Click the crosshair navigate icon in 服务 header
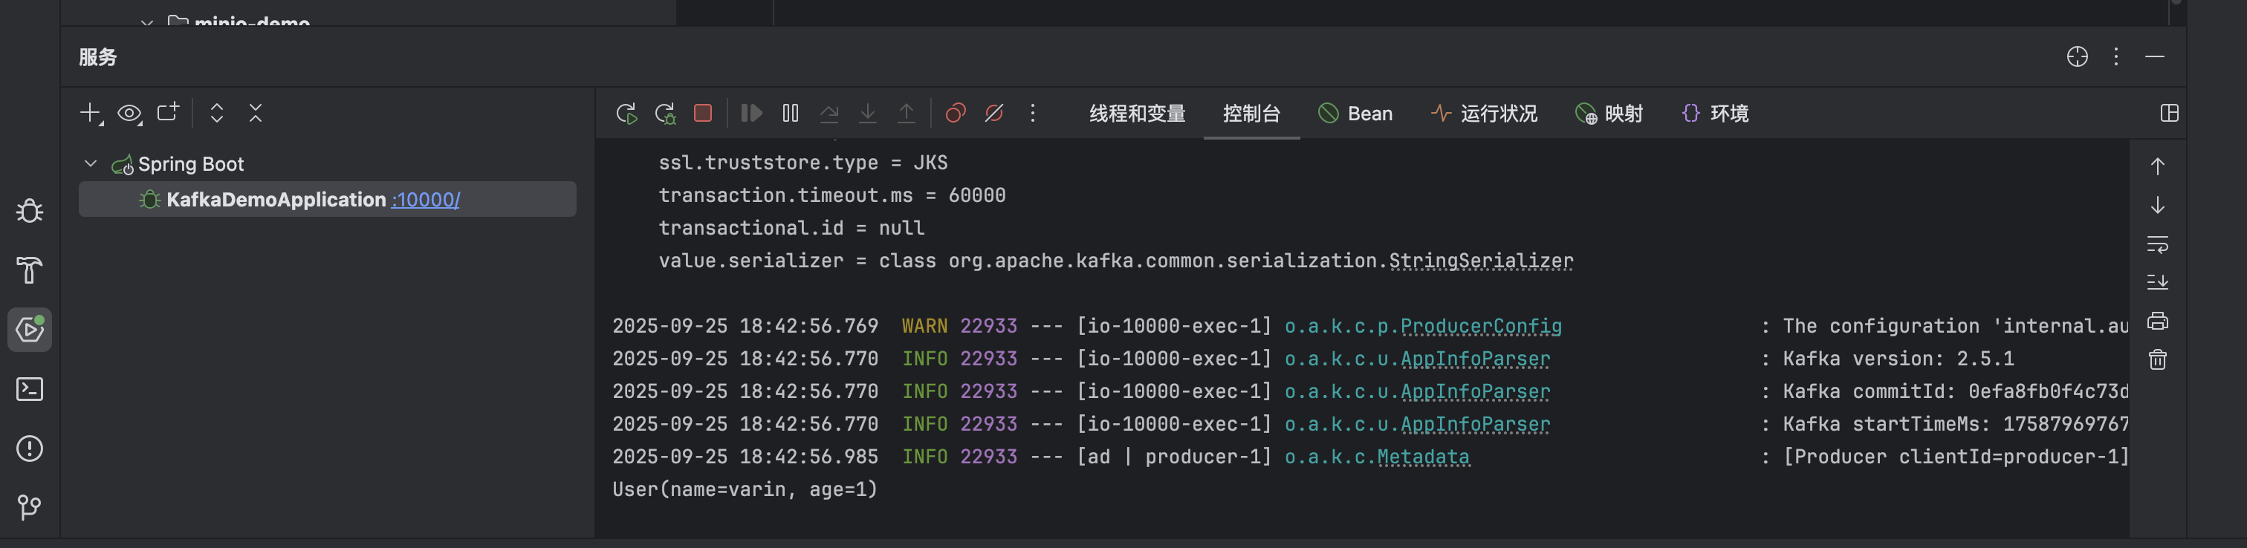This screenshot has width=2247, height=548. 2078,56
